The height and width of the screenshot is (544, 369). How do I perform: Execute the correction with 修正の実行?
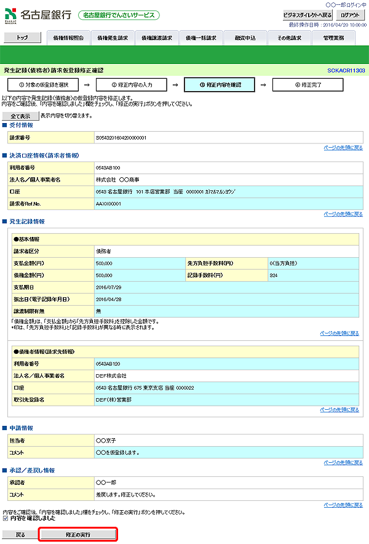click(x=78, y=535)
